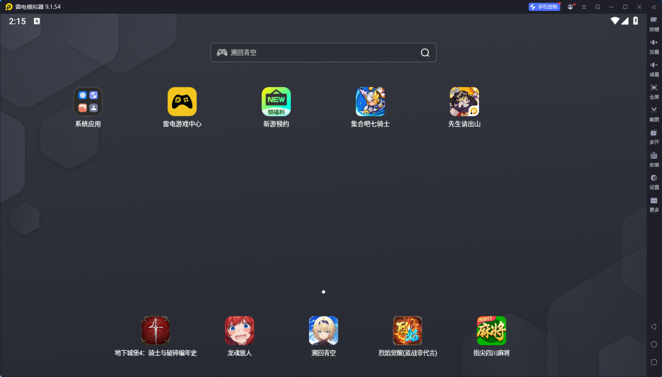
Task: Click the home page indicator dot
Action: pyautogui.click(x=323, y=292)
